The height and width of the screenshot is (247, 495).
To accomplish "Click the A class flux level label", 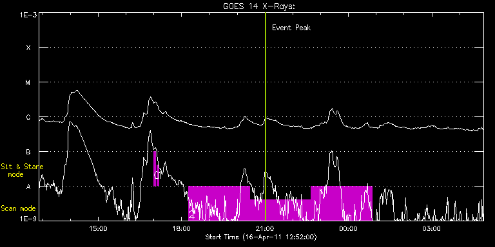I will pos(28,187).
